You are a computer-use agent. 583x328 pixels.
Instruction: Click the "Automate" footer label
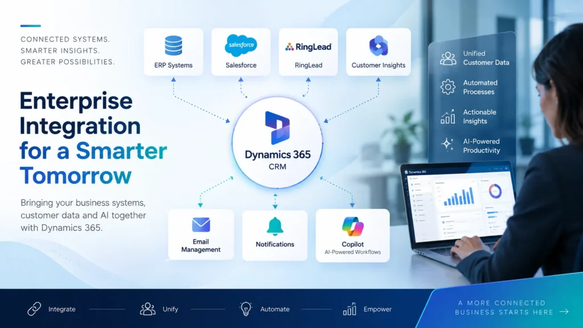coord(275,309)
